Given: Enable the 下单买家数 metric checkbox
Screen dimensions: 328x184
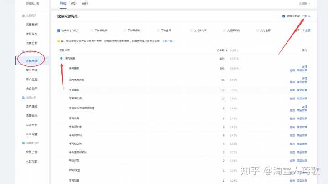Looking at the screenshot, I should coord(125,30).
